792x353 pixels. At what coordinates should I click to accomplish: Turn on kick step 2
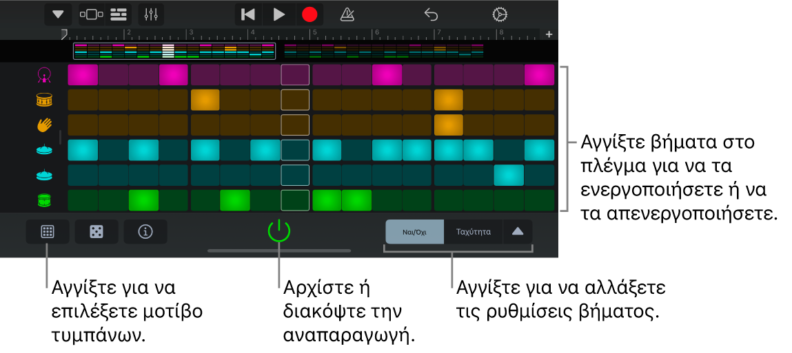click(x=113, y=74)
